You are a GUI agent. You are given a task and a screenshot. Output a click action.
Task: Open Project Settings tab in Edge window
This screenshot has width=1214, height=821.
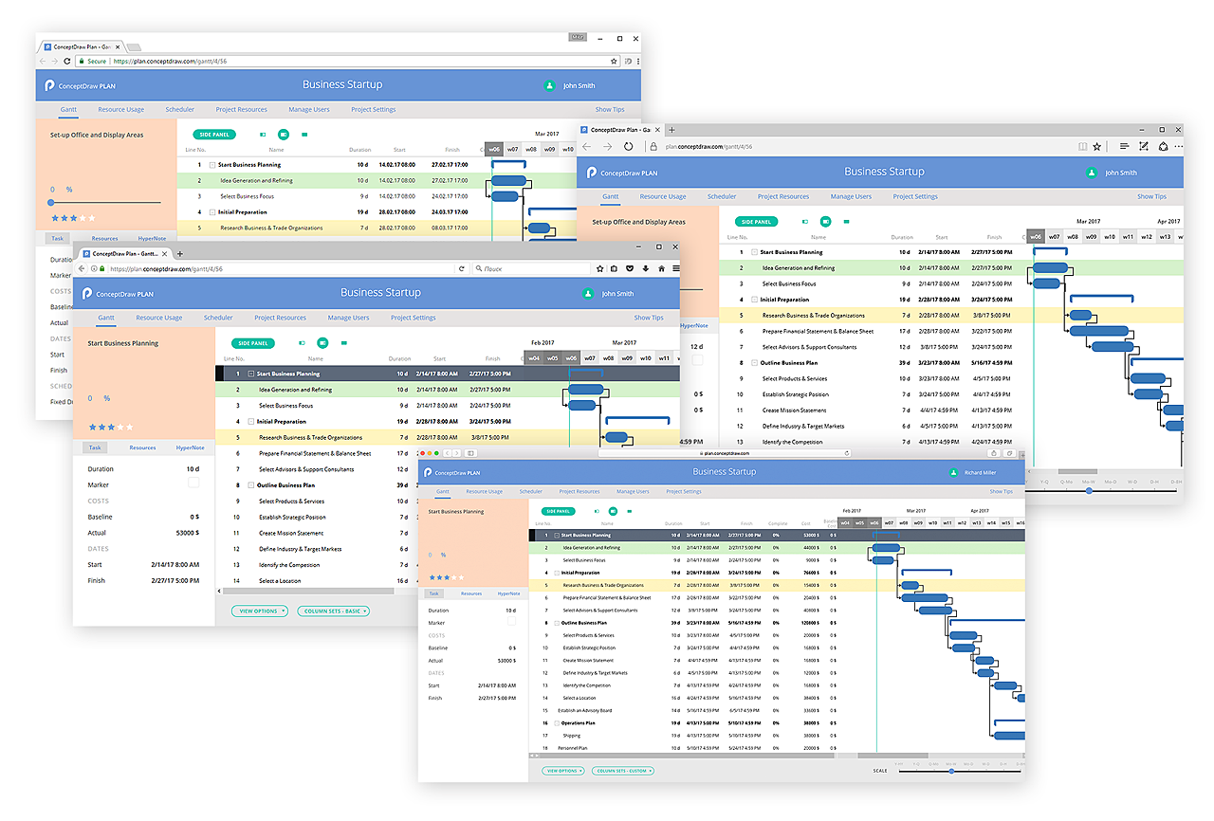pos(915,197)
